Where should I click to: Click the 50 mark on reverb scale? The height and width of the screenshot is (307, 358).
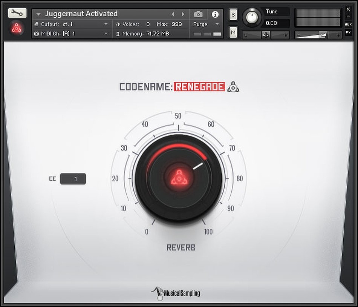[178, 116]
